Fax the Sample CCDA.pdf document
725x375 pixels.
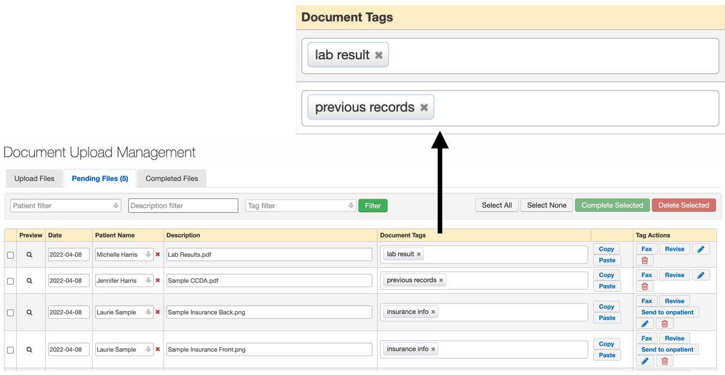coord(647,275)
